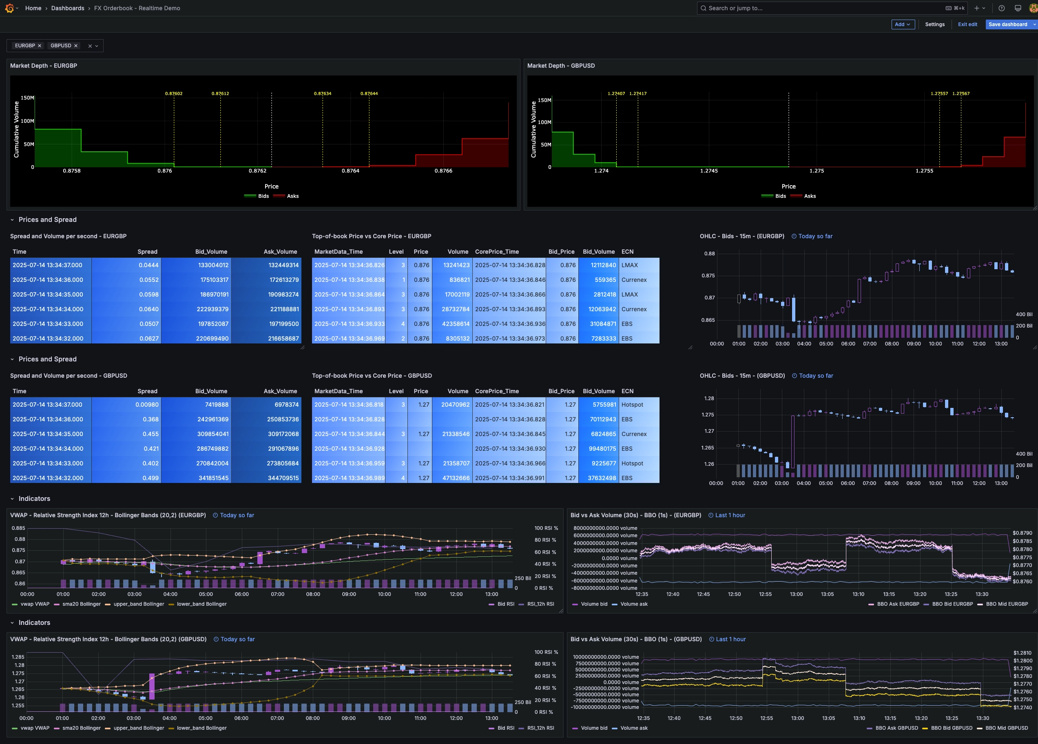This screenshot has height=744, width=1038.
Task: Toggle the Volume bid legend series in EURGBP panel
Action: pos(593,604)
